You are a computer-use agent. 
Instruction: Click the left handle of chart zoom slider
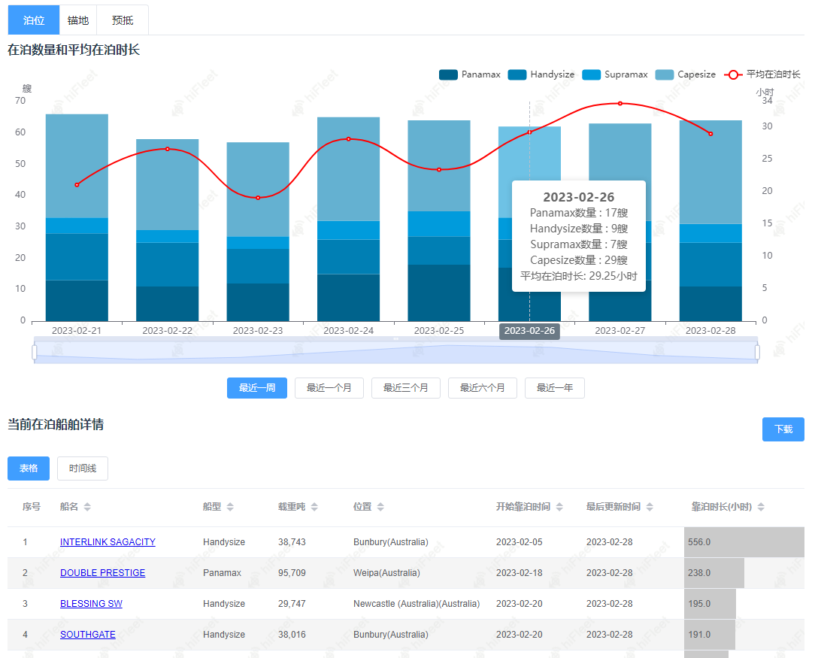(35, 352)
